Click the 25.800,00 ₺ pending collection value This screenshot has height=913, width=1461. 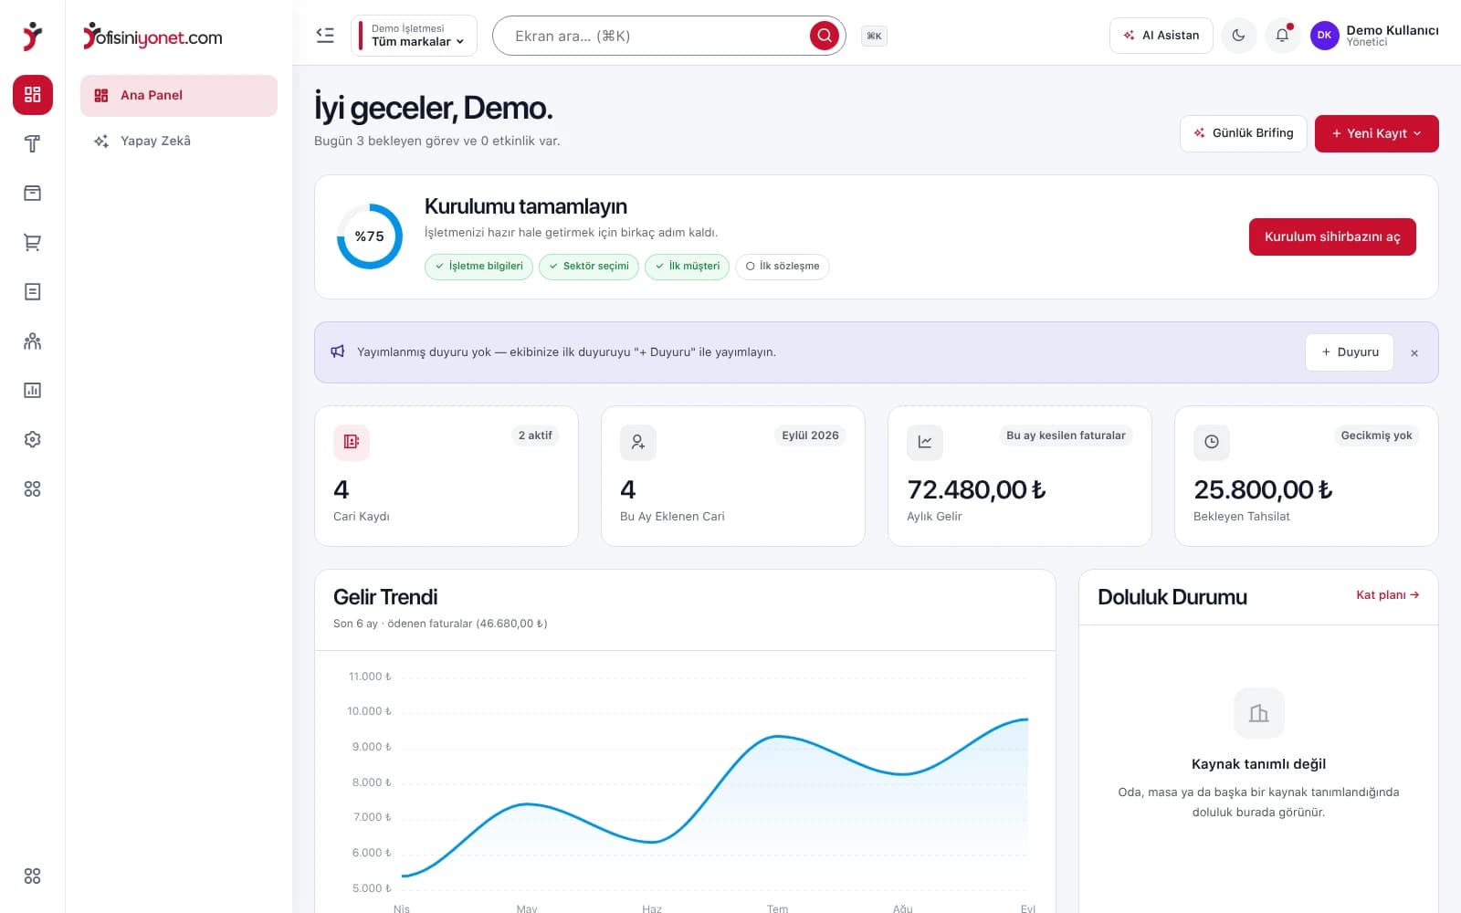click(1263, 490)
